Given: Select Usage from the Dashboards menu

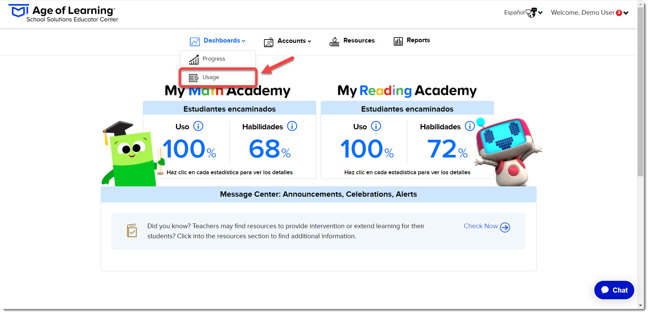Looking at the screenshot, I should [x=218, y=77].
